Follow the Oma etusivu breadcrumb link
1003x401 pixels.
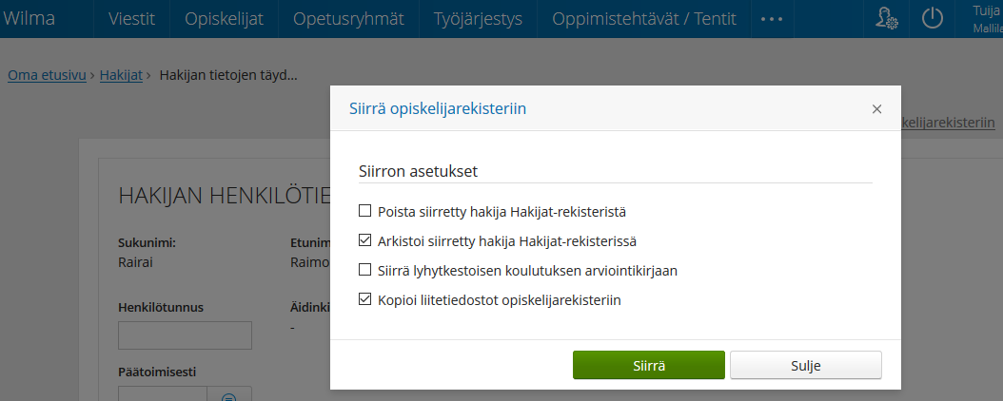47,75
